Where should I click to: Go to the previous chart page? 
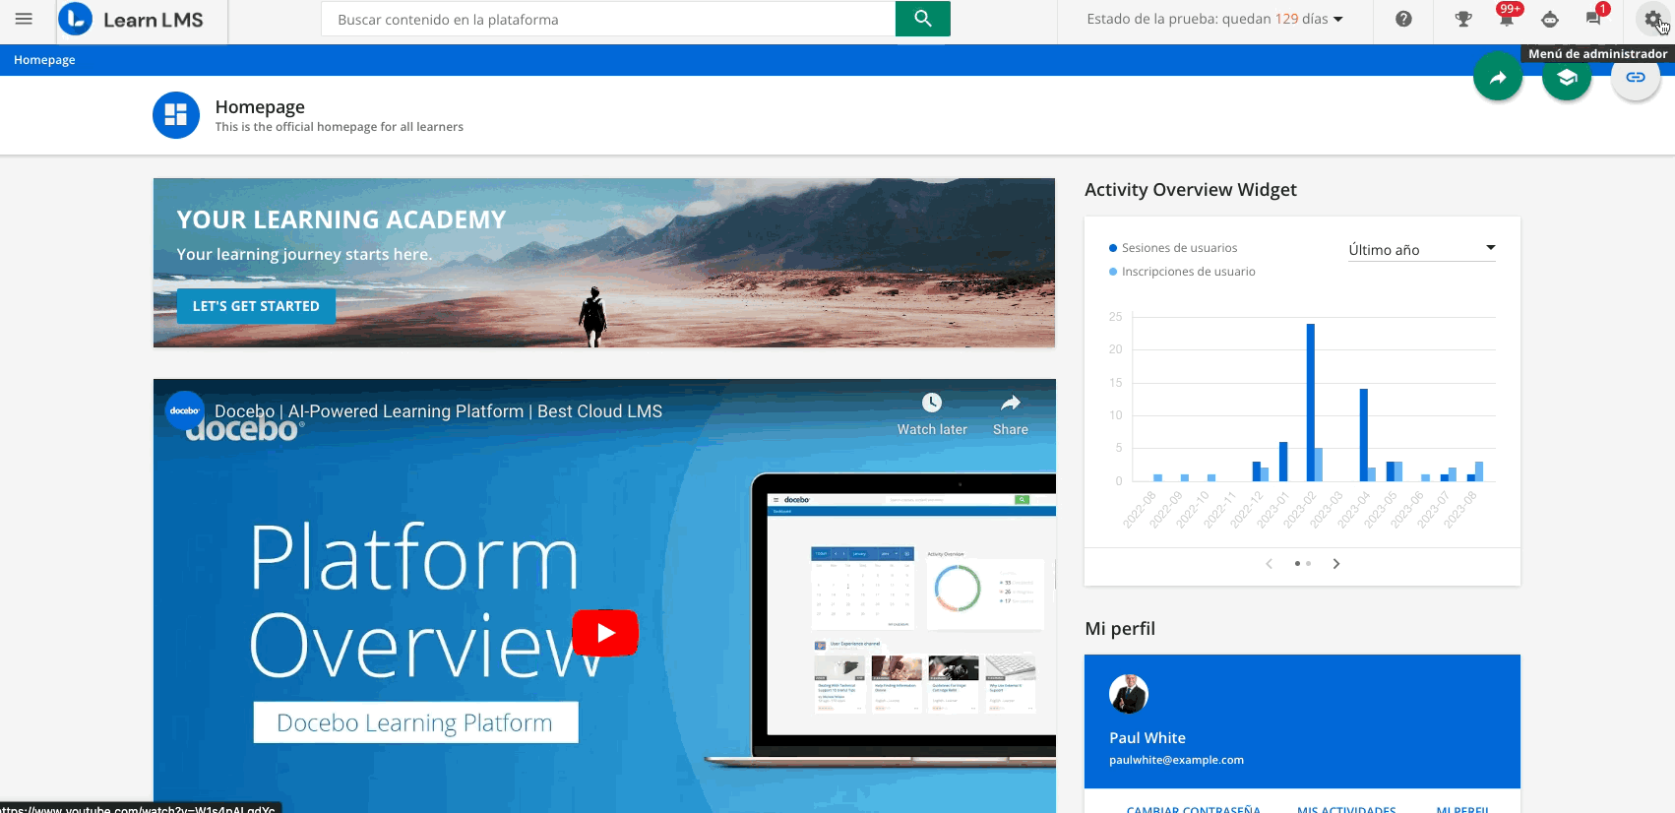coord(1270,564)
